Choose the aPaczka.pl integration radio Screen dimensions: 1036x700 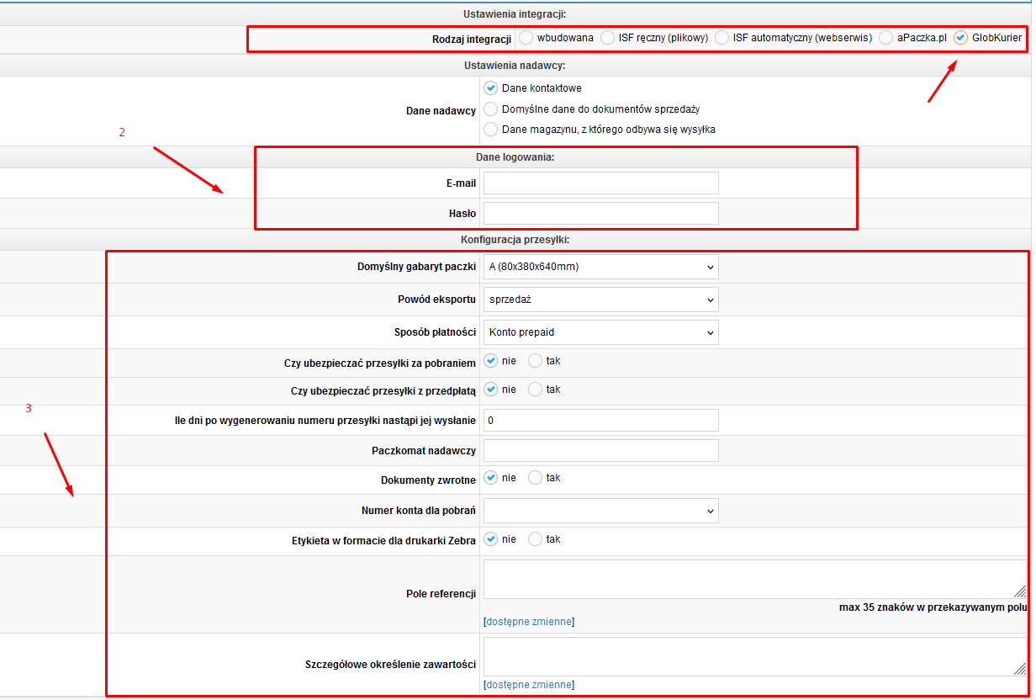pos(886,38)
